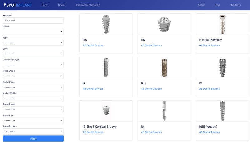
Task: Open the I10 implant image
Action: (x=106, y=24)
